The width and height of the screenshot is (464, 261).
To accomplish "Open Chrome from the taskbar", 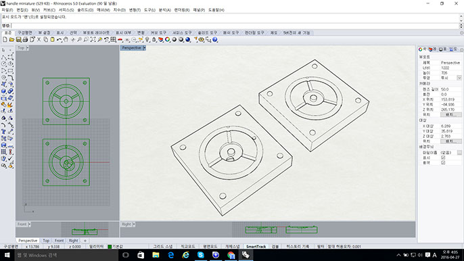I will 231,255.
